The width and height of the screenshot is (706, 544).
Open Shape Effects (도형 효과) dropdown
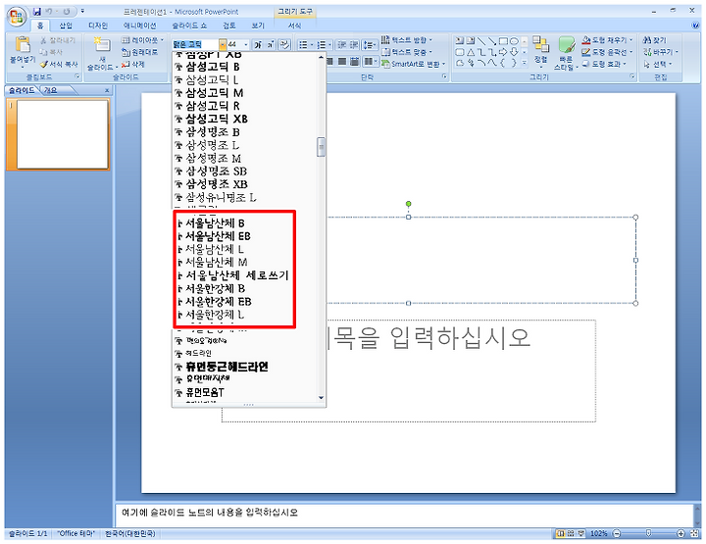click(604, 64)
